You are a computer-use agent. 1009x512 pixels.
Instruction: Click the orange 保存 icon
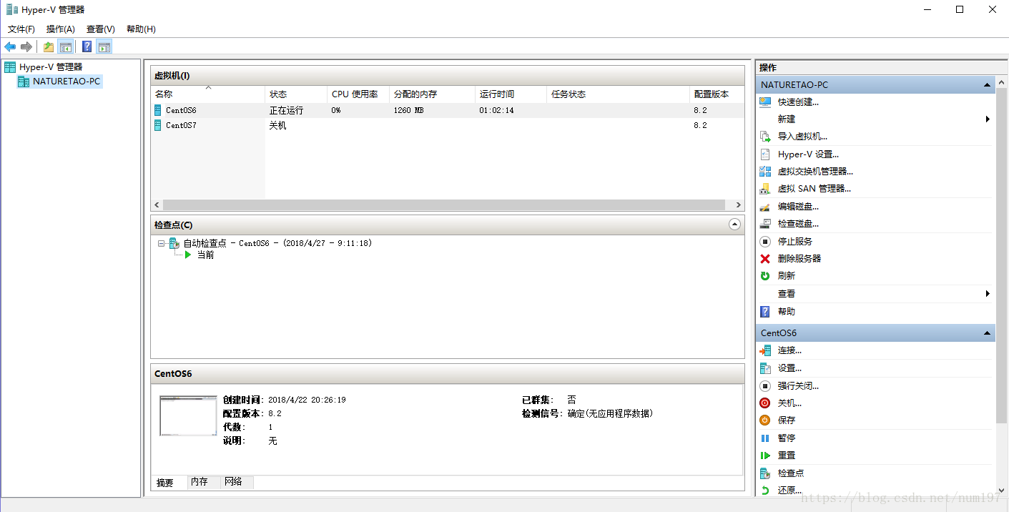pyautogui.click(x=765, y=420)
